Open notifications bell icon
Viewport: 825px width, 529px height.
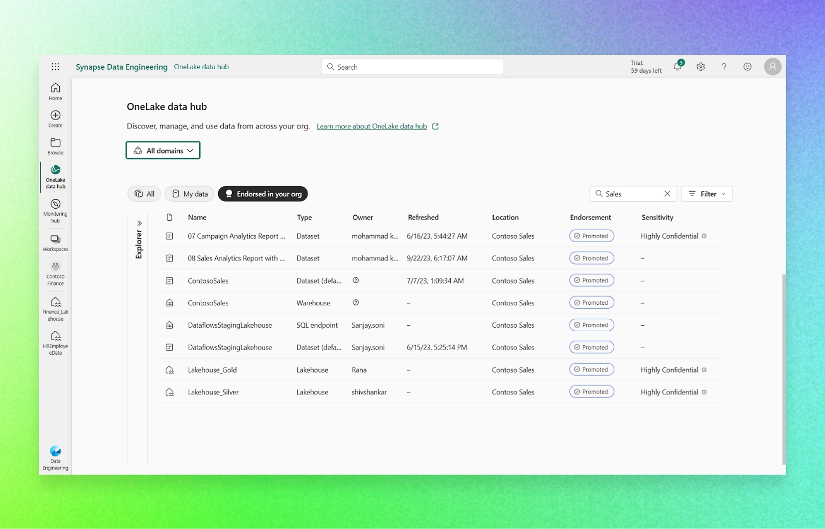pos(678,66)
